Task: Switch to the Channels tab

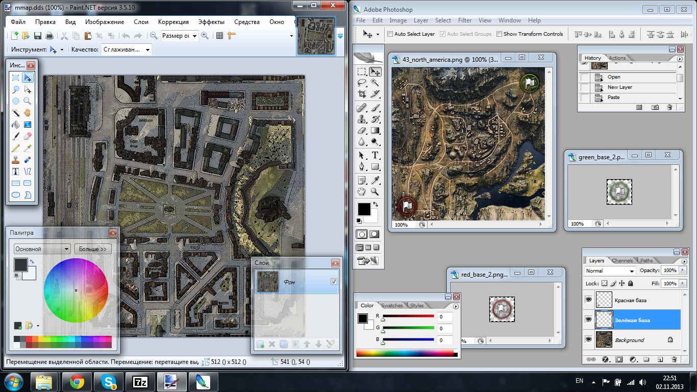Action: tap(622, 260)
